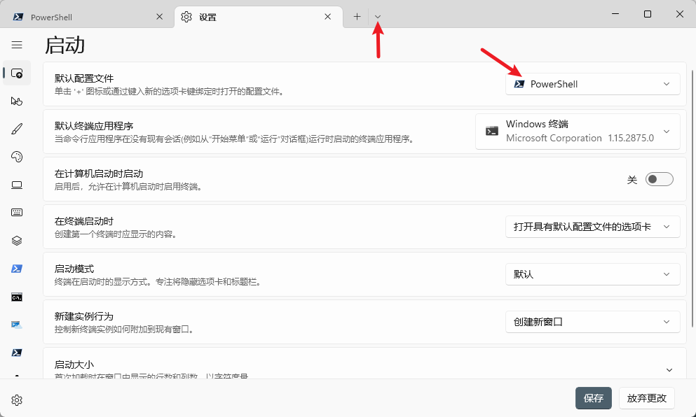Open JSON file via bottom gear icon
Screen dimensions: 696x417
click(x=17, y=400)
